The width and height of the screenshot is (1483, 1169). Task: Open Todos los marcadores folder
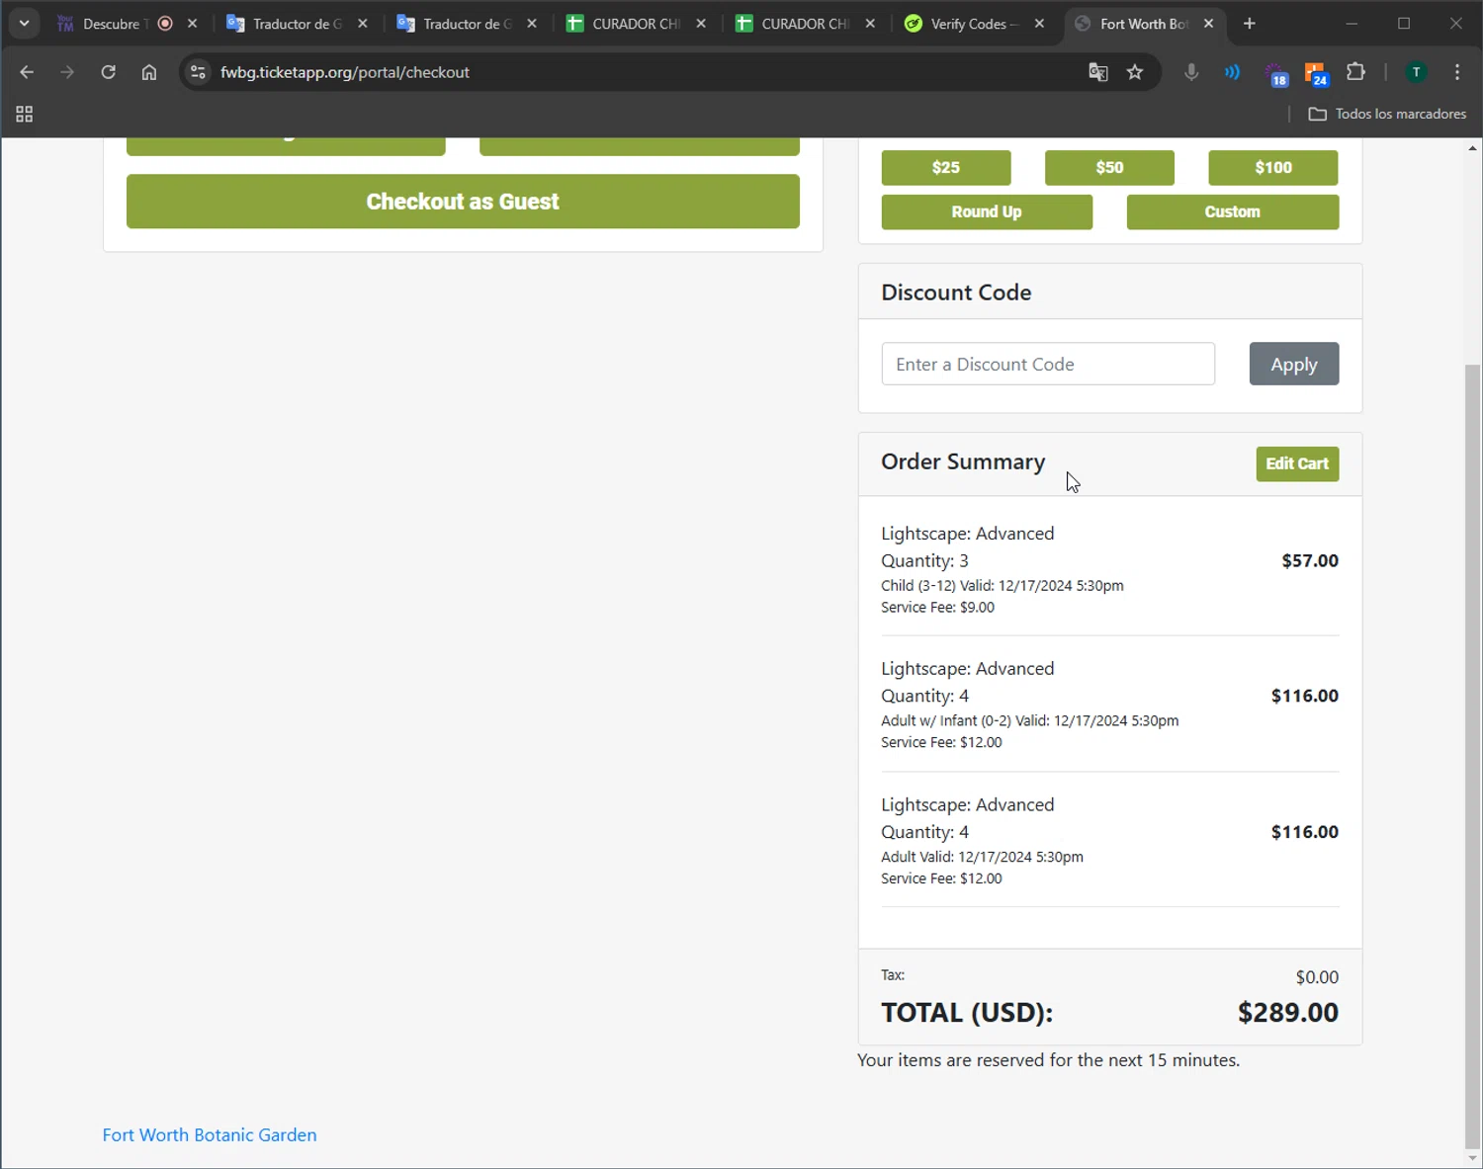point(1388,114)
